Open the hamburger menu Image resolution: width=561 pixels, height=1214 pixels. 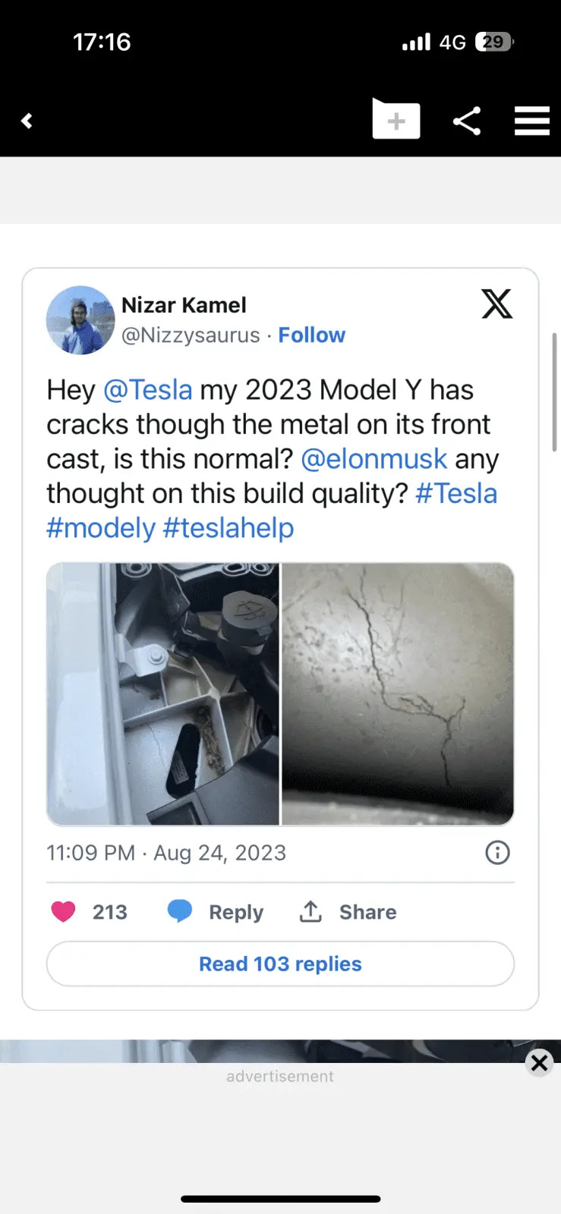531,121
